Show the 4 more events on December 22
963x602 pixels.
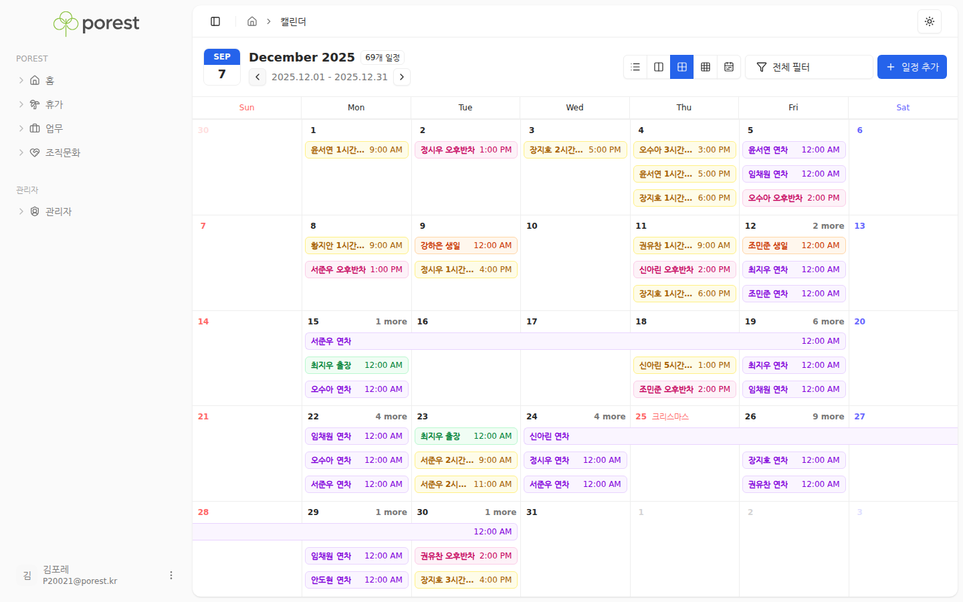pyautogui.click(x=391, y=417)
